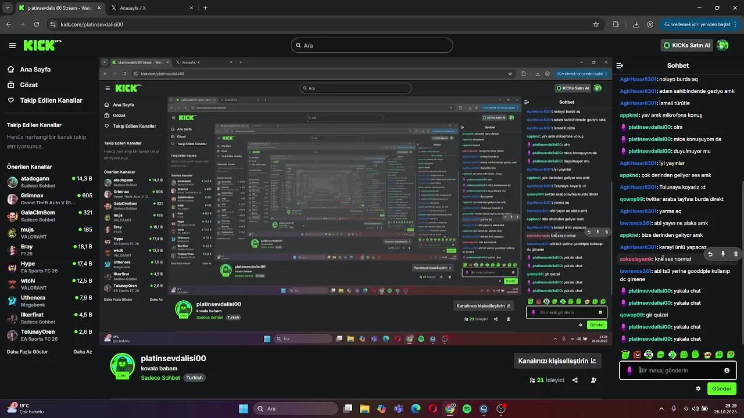Open the hamburger sidebar menu

[12, 45]
